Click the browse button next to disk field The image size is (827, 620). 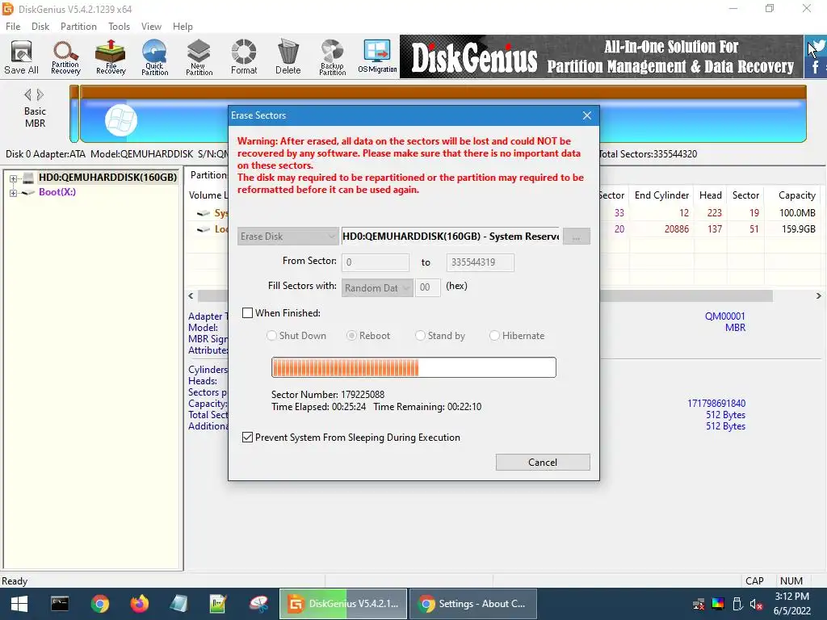(x=577, y=237)
